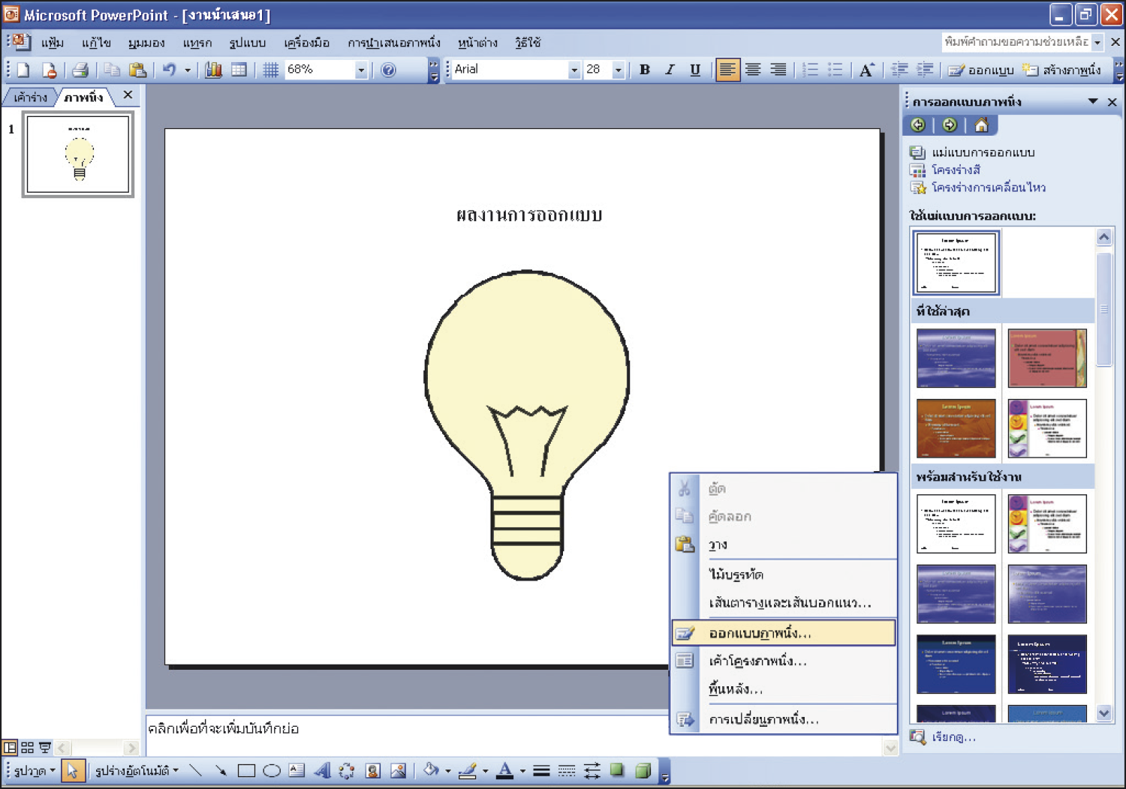Click the Font Color A icon
1126x789 pixels.
coord(505,770)
